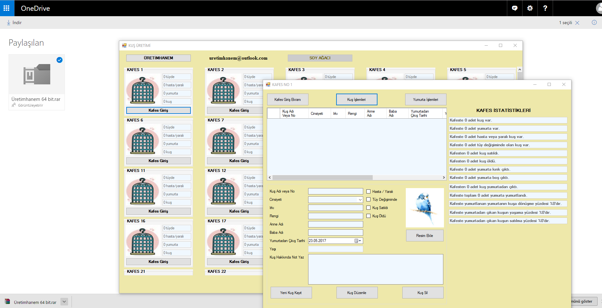Click 'Kafesten 0 adet kuş satıldı.' statistic
Image resolution: width=602 pixels, height=308 pixels.
508,153
